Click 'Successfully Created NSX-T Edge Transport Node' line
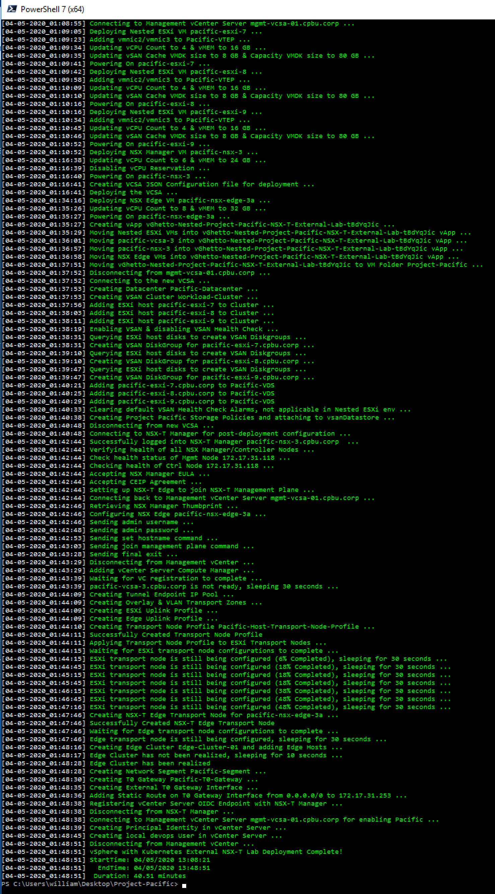Viewport: 495px width, 894px height. tap(138, 723)
